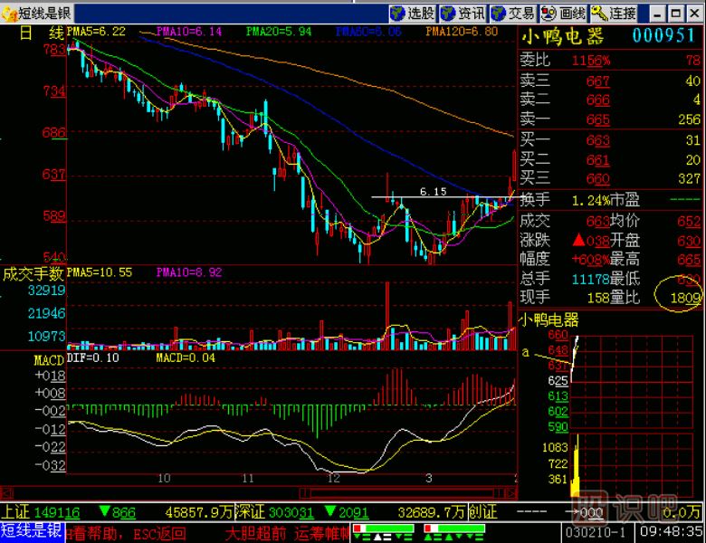
Task: Click the PMA120=6.80 moving average label
Action: (462, 31)
